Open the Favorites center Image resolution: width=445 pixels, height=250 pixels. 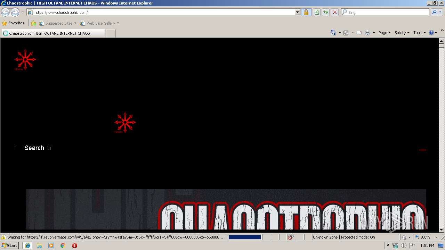pos(13,23)
